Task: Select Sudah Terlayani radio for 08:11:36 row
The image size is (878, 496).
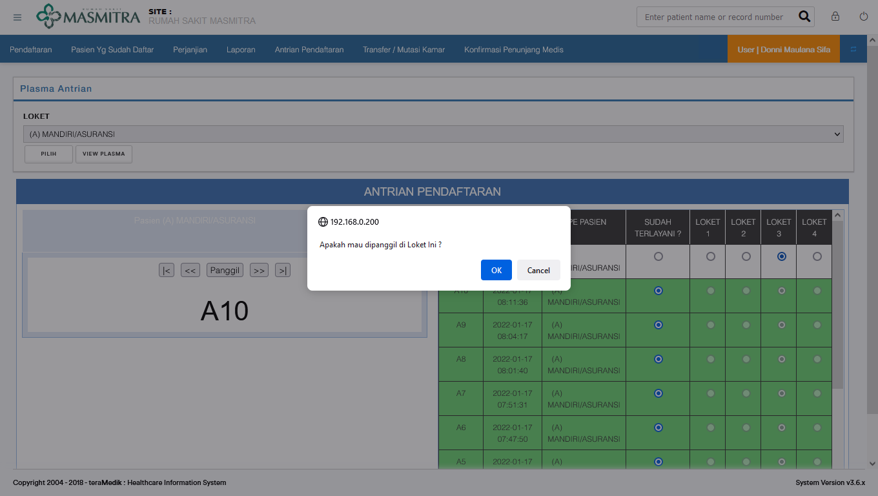Action: [x=658, y=291]
